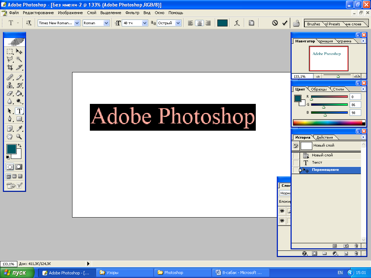371x278 pixels.
Task: Switch to the Образцы tab
Action: [x=319, y=89]
